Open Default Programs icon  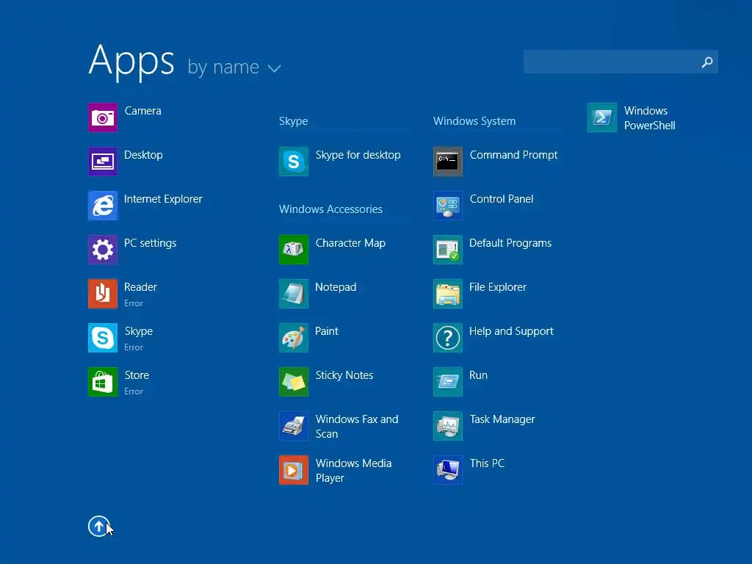click(x=448, y=250)
